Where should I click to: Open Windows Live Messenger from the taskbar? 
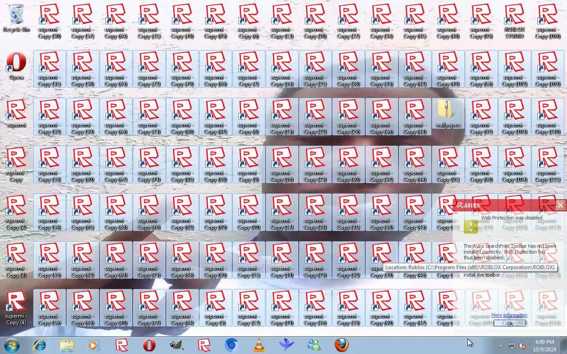314,345
